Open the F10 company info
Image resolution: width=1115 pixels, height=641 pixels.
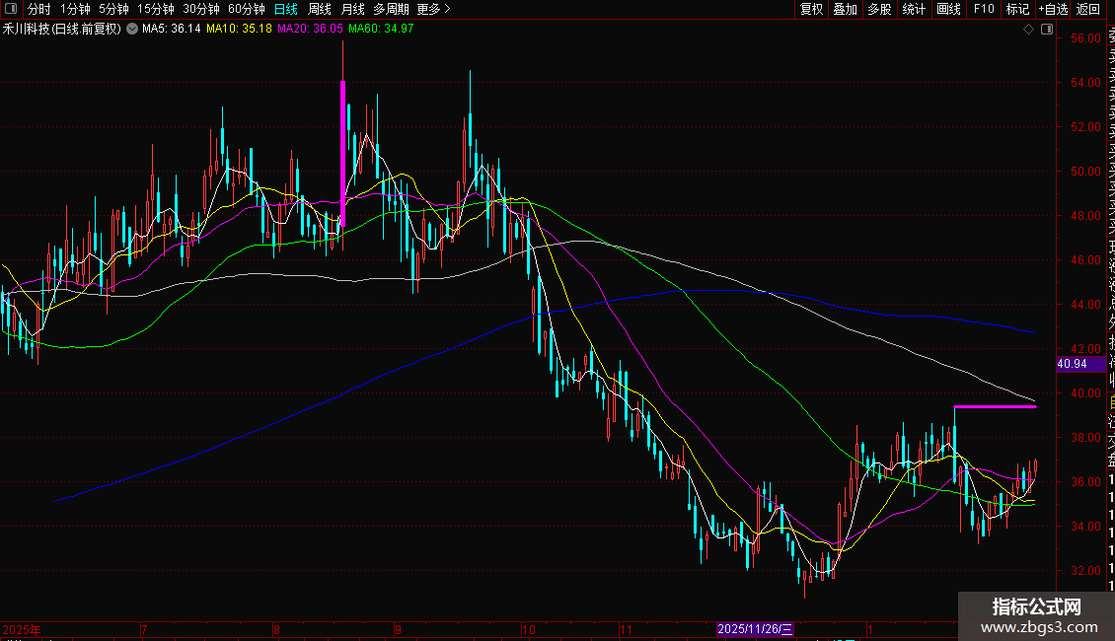[984, 9]
